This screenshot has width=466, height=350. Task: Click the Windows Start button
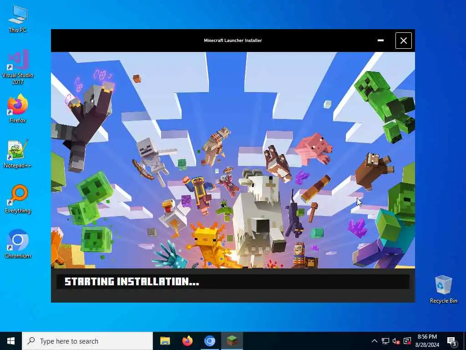click(11, 341)
